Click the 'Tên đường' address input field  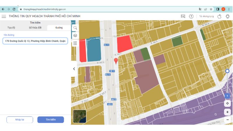pyautogui.click(x=35, y=41)
